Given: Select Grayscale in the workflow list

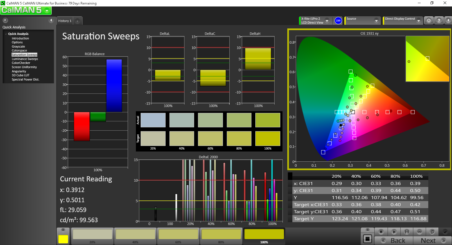Looking at the screenshot, I should click(x=18, y=46).
